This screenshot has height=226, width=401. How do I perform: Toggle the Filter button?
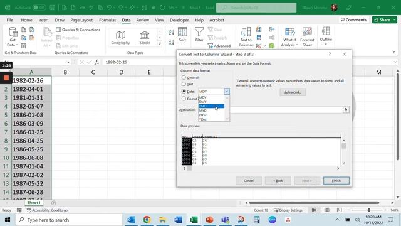point(199,35)
